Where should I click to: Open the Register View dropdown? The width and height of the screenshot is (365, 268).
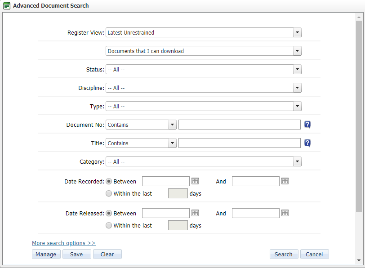(204, 32)
